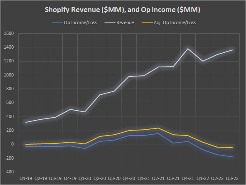Screen dimensions: 246x185
Task: Click the Q1-22 x-axis label
Action: click(x=203, y=179)
